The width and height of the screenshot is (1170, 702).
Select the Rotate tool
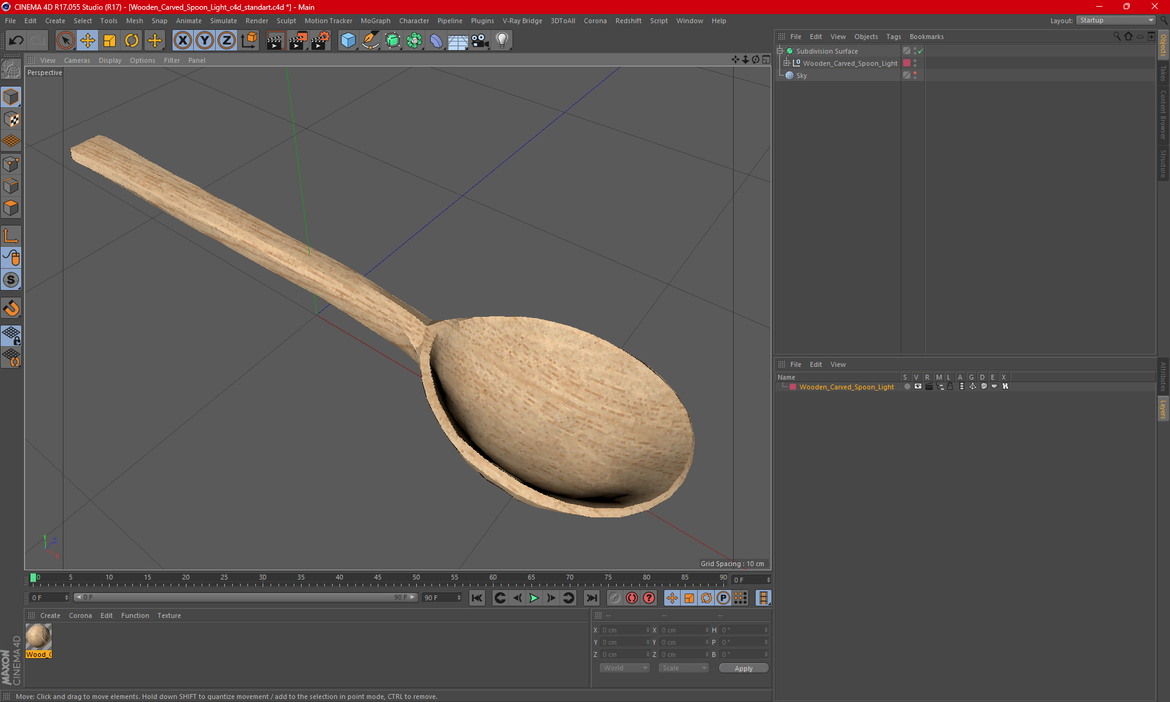[132, 41]
